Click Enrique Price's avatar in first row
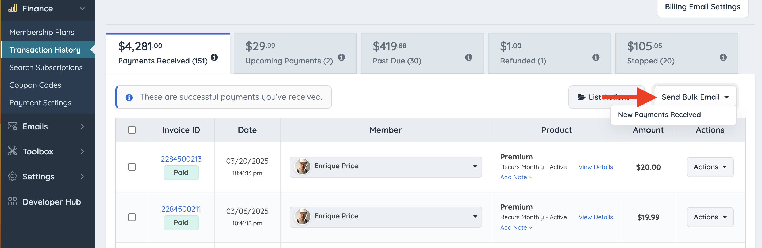762x248 pixels. coord(302,166)
